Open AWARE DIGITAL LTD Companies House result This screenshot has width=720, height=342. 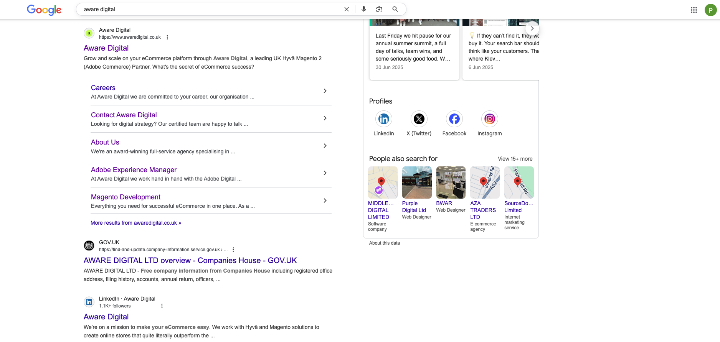tap(190, 260)
